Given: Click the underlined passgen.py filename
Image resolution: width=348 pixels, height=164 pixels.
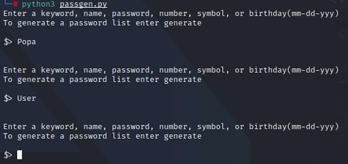Looking at the screenshot, I should 83,5.
